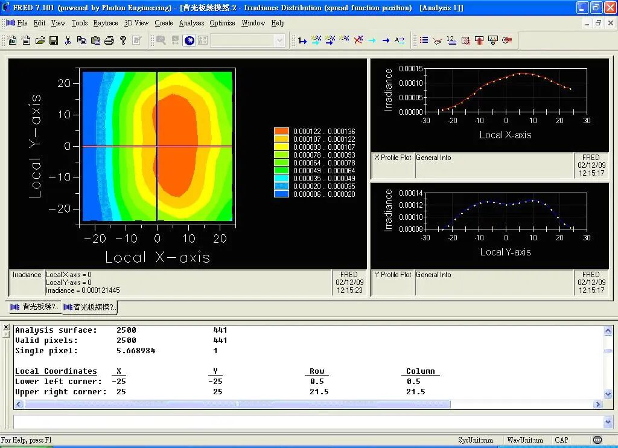Image resolution: width=618 pixels, height=448 pixels.
Task: Click the Open file folder icon
Action: (x=40, y=40)
